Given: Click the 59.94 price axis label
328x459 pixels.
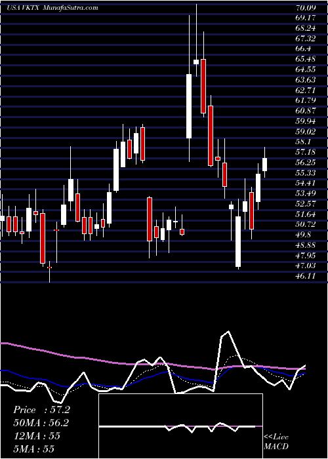Looking at the screenshot, I should tap(306, 121).
